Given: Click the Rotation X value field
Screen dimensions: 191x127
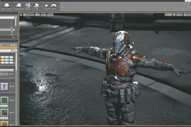Looking at the screenshot, I should 3,60.
